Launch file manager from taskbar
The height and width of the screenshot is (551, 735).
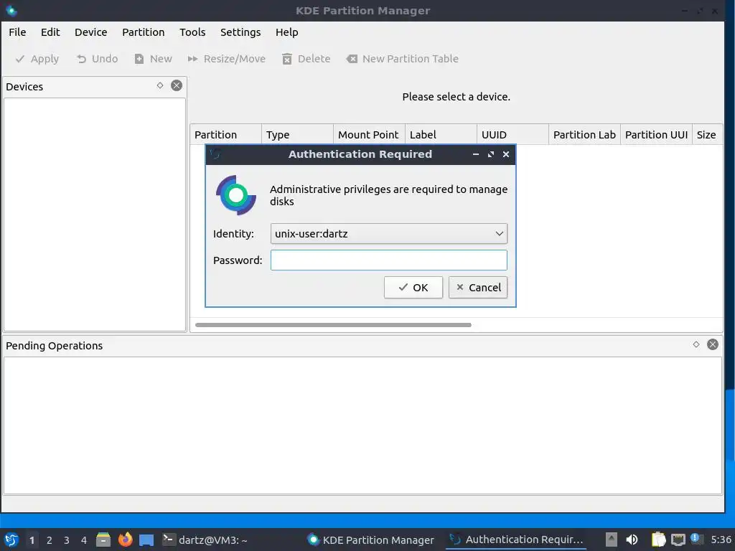click(103, 540)
